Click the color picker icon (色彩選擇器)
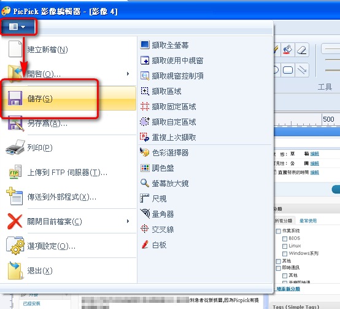Screen dimensions: 340x309 (145, 152)
